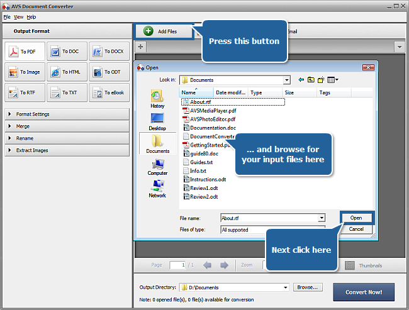This screenshot has height=310, width=409.
Task: Pick the To eBook output format
Action: click(x=109, y=92)
